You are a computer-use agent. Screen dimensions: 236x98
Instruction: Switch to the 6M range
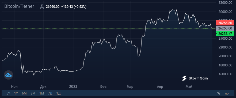pos(24,93)
